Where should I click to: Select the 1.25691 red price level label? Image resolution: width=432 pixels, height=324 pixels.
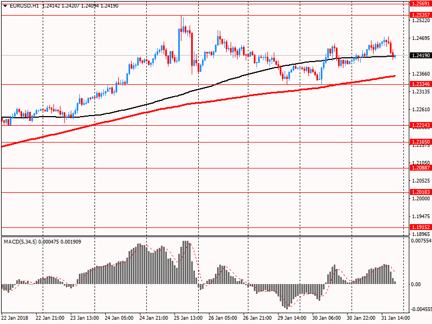(x=421, y=3)
